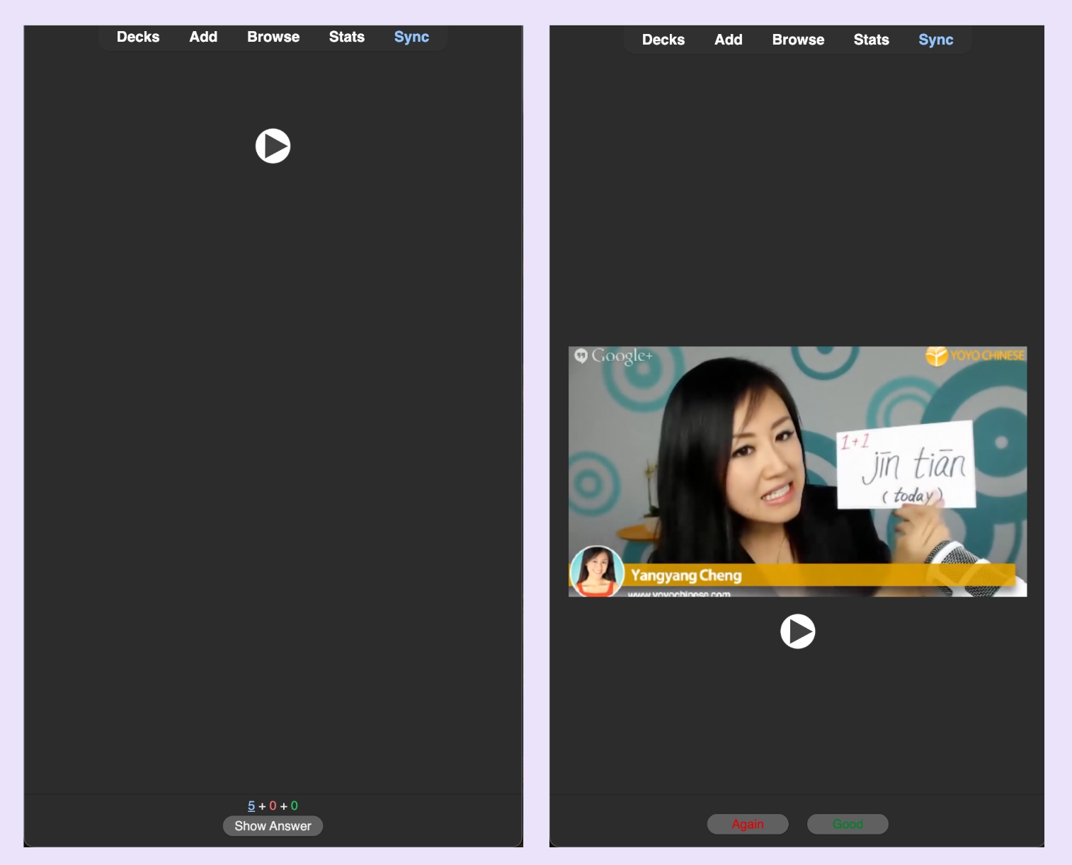The height and width of the screenshot is (865, 1072).
Task: Select Add on the right toolbar
Action: [x=728, y=40]
